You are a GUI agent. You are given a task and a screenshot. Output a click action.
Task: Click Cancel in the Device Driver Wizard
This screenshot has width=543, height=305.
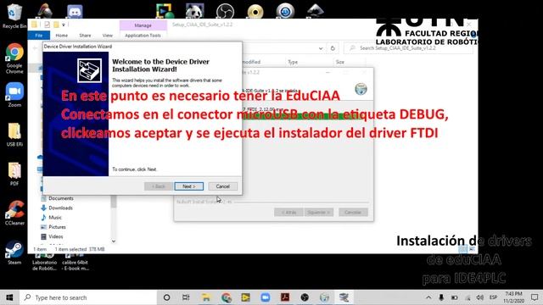coord(222,186)
